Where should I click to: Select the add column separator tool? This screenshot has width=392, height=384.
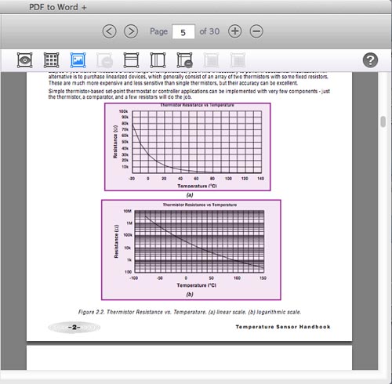click(158, 60)
